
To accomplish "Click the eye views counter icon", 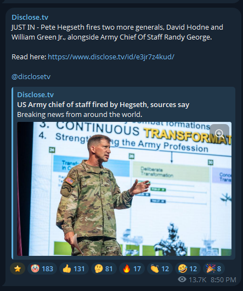I will [x=182, y=279].
